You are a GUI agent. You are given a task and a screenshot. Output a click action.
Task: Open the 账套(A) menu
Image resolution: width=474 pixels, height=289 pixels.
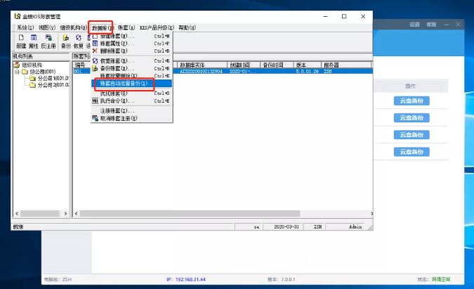(x=126, y=27)
